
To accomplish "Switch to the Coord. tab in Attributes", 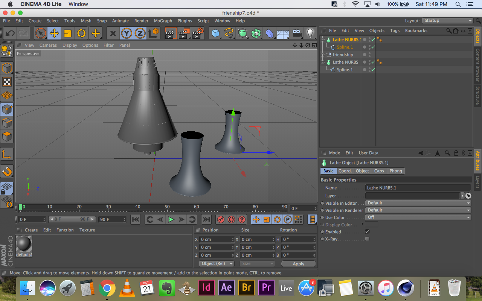I will [x=345, y=171].
